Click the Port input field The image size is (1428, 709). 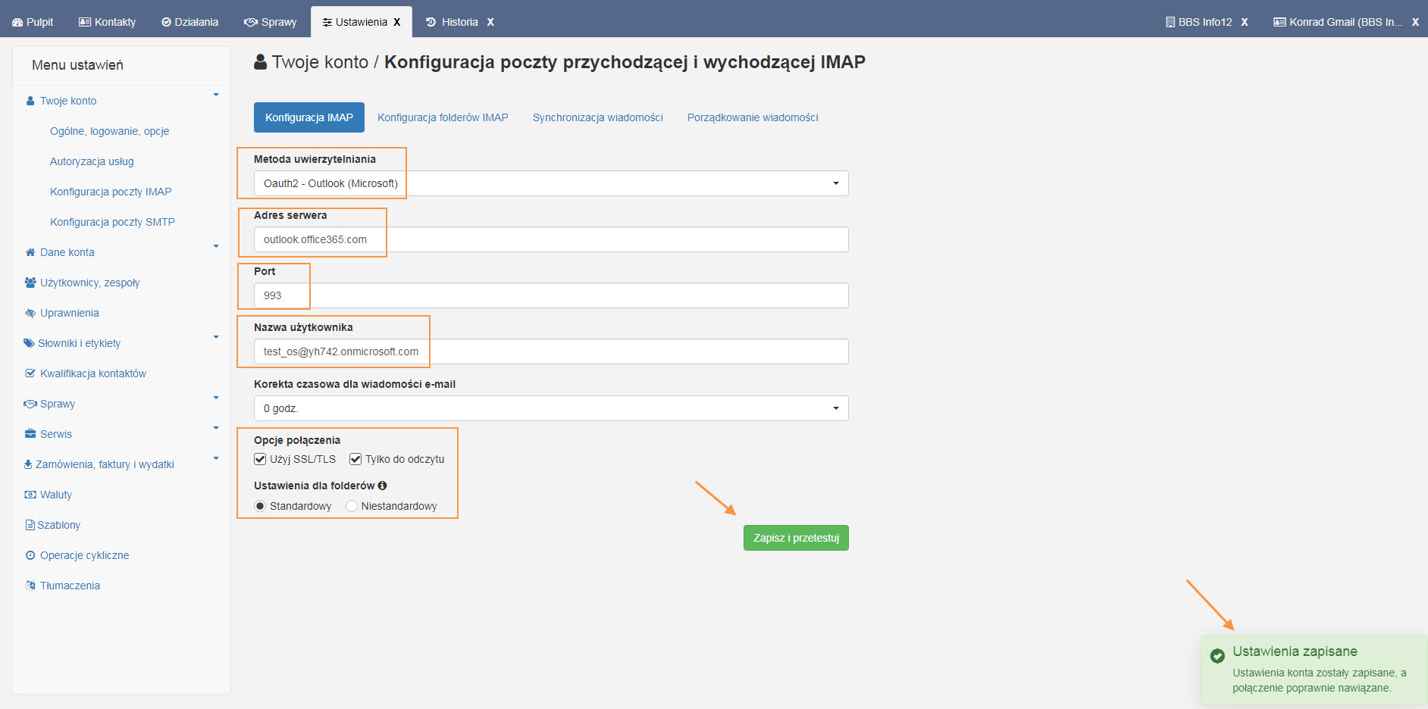[x=551, y=295]
